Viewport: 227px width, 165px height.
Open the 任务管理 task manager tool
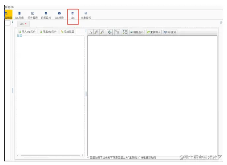click(33, 15)
